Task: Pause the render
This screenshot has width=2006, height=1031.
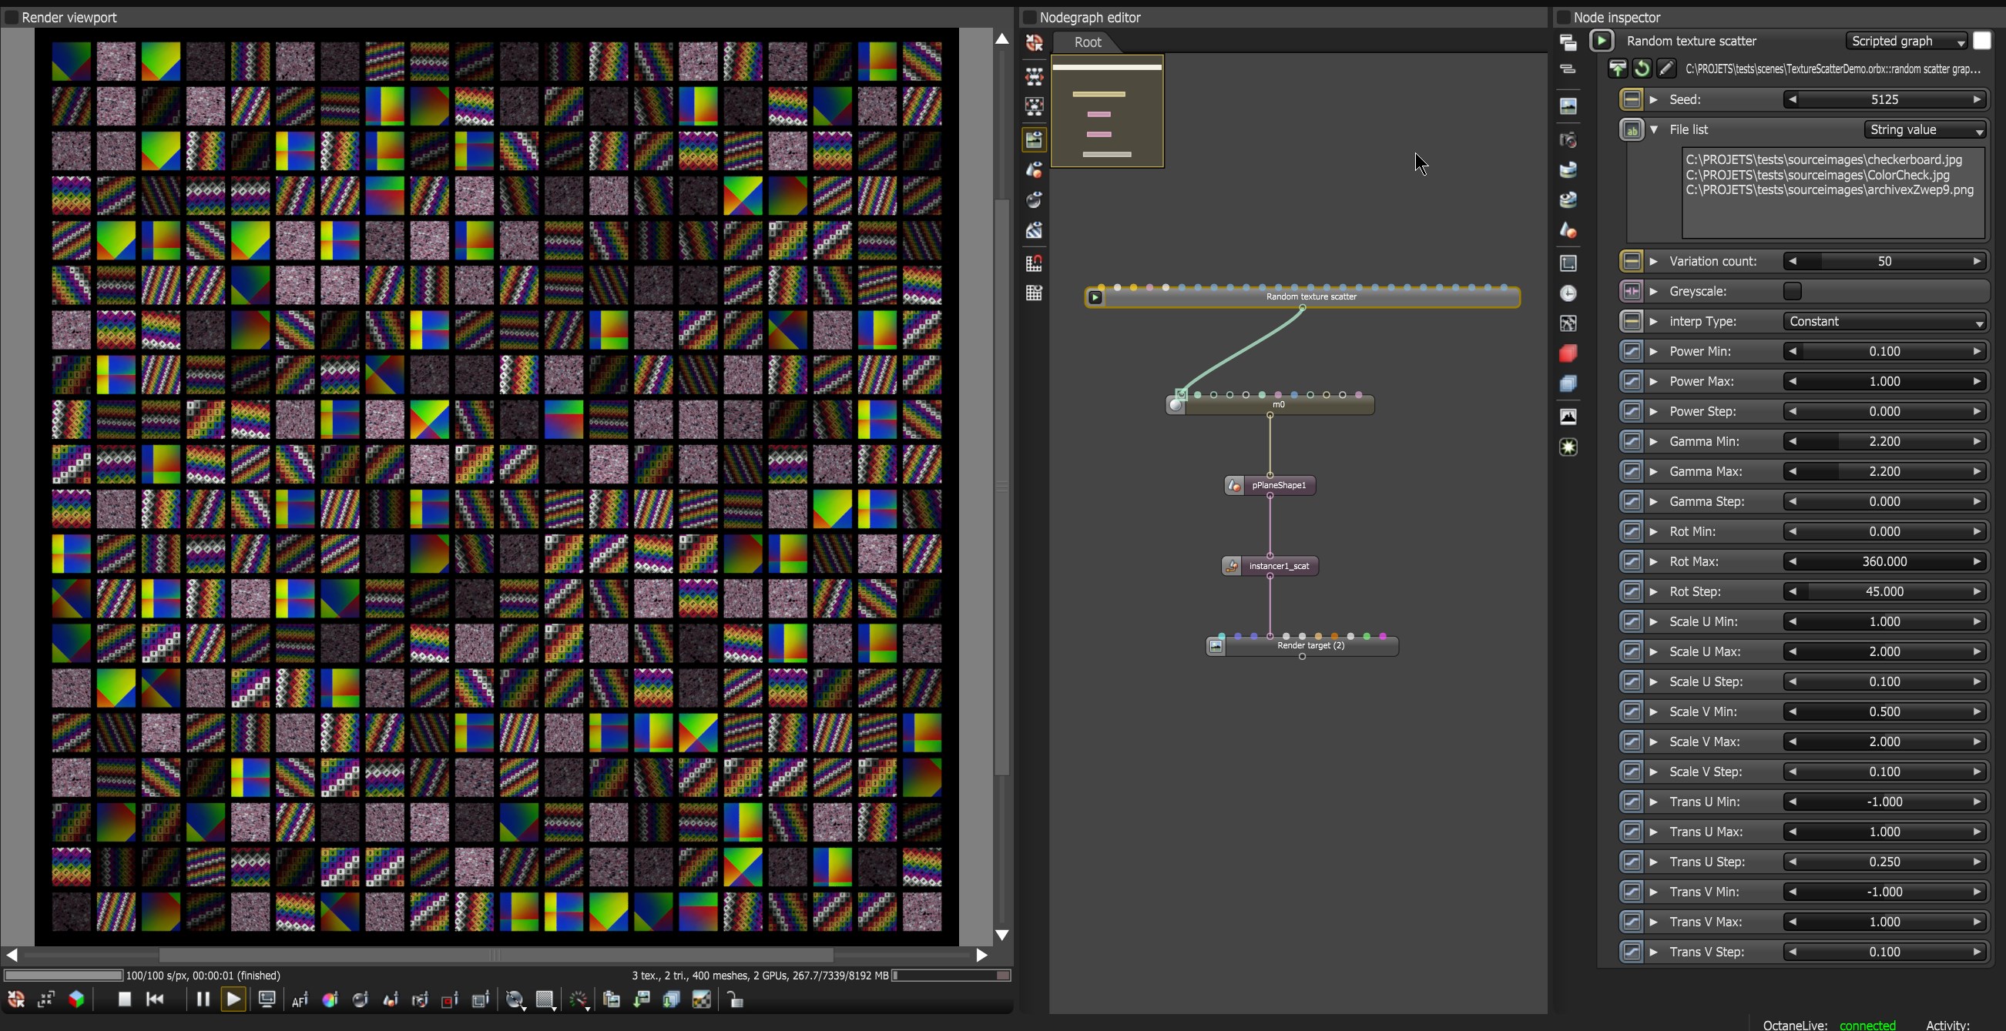Action: pyautogui.click(x=203, y=999)
